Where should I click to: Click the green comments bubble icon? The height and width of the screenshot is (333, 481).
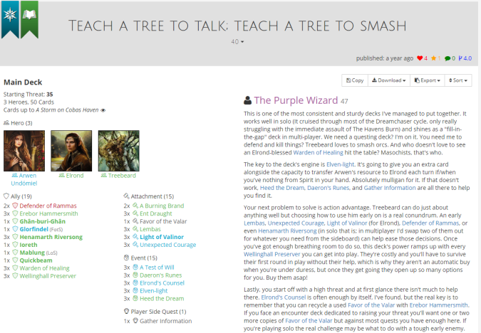448,58
